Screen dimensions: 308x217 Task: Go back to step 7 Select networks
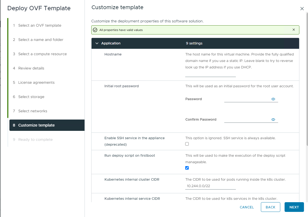(33, 111)
